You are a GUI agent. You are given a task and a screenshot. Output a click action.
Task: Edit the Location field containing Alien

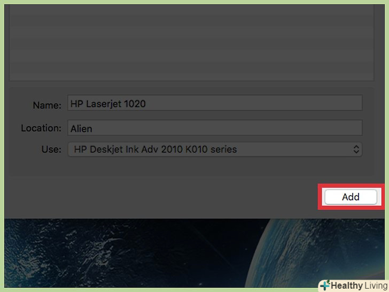215,128
